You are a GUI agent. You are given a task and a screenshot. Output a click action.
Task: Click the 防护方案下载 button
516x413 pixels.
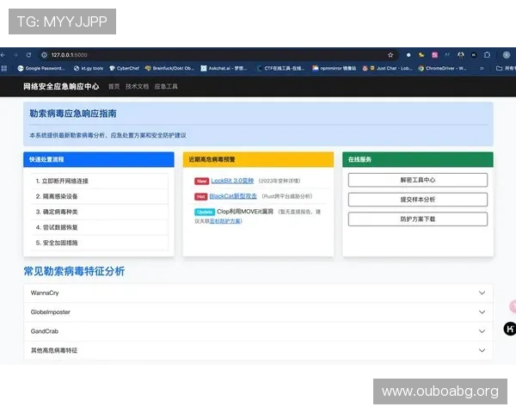pyautogui.click(x=418, y=219)
